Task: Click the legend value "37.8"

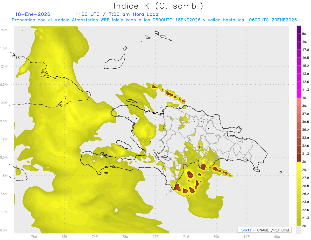Action: click(306, 114)
